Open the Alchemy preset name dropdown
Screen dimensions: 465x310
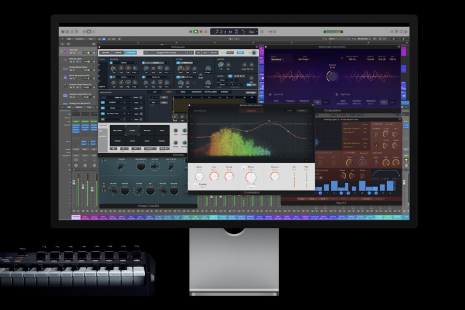point(167,53)
